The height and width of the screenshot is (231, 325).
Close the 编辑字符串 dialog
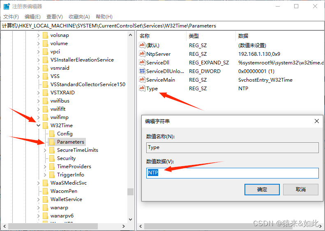click(x=317, y=121)
